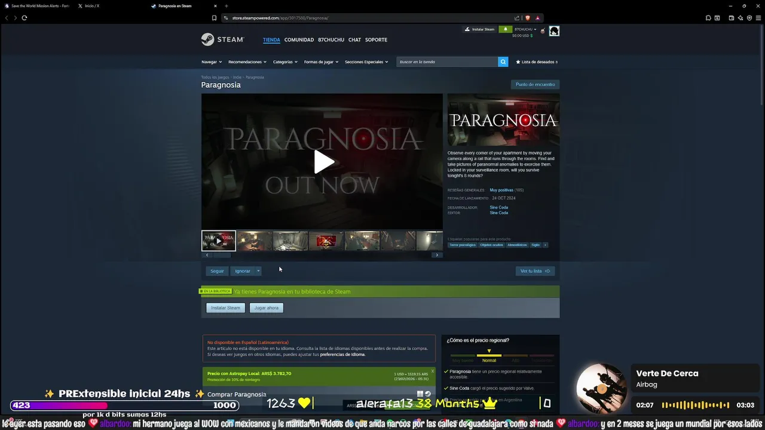Click the Muy positivas reviews link
Screen dimensions: 765x430
click(501, 190)
